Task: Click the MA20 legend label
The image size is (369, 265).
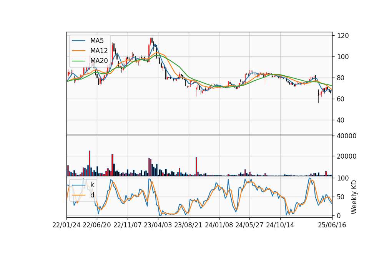Action: click(x=99, y=61)
